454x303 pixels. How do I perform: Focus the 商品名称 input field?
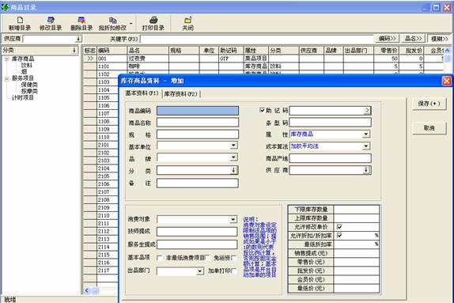pos(198,123)
